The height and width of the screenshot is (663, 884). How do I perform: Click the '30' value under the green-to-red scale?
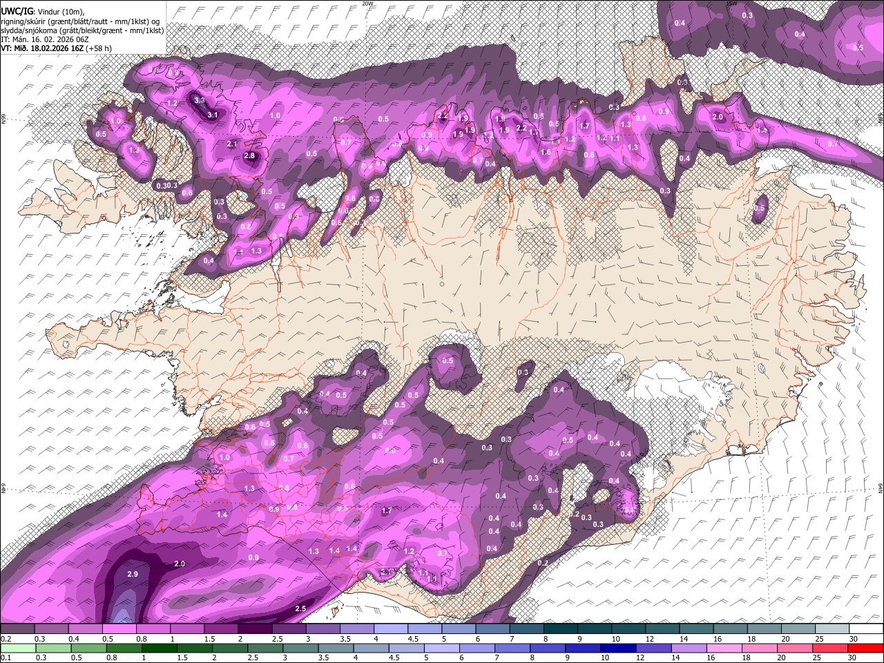point(853,657)
